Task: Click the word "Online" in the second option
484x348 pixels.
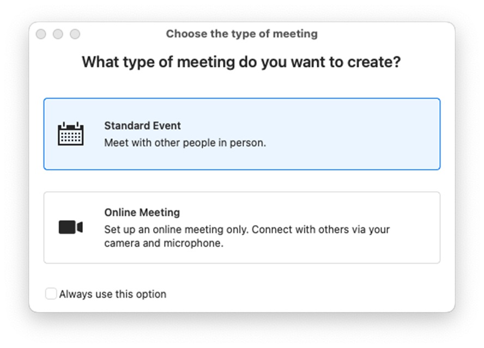Action: (x=118, y=212)
